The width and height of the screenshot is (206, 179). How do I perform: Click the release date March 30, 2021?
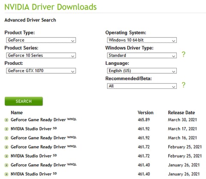click(182, 120)
